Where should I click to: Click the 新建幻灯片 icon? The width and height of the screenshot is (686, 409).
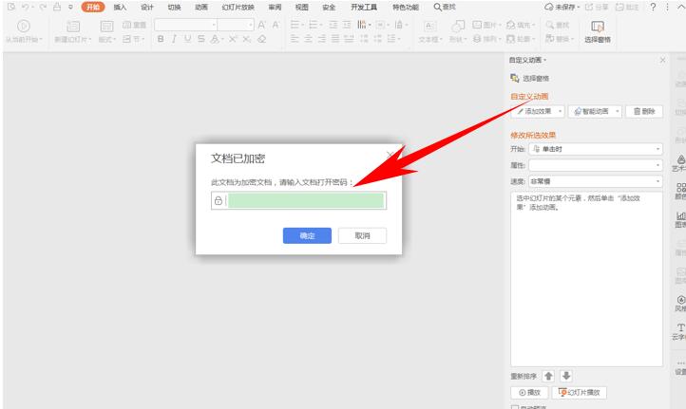pyautogui.click(x=72, y=27)
